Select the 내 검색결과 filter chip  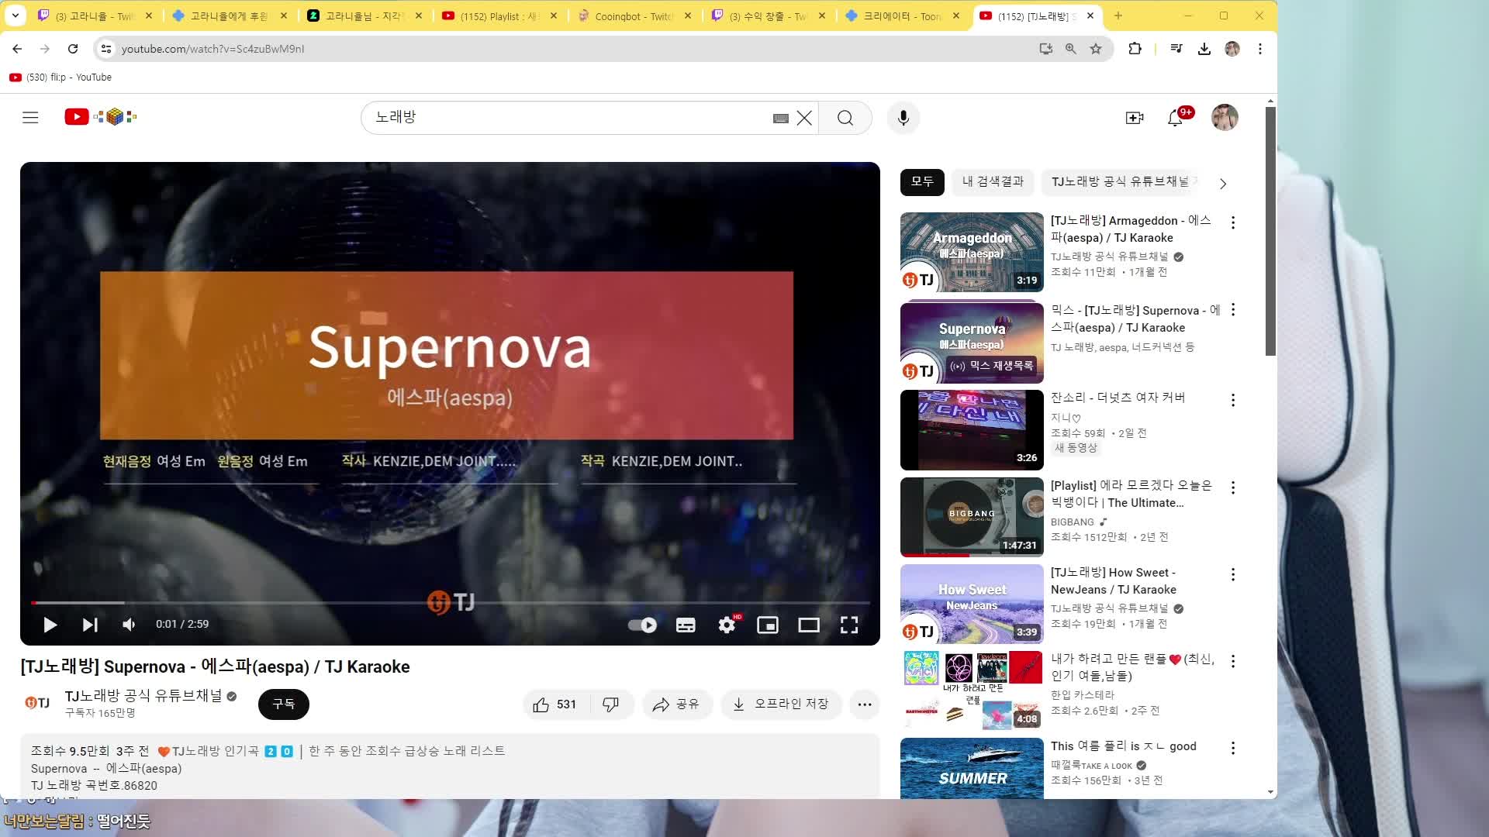point(993,181)
